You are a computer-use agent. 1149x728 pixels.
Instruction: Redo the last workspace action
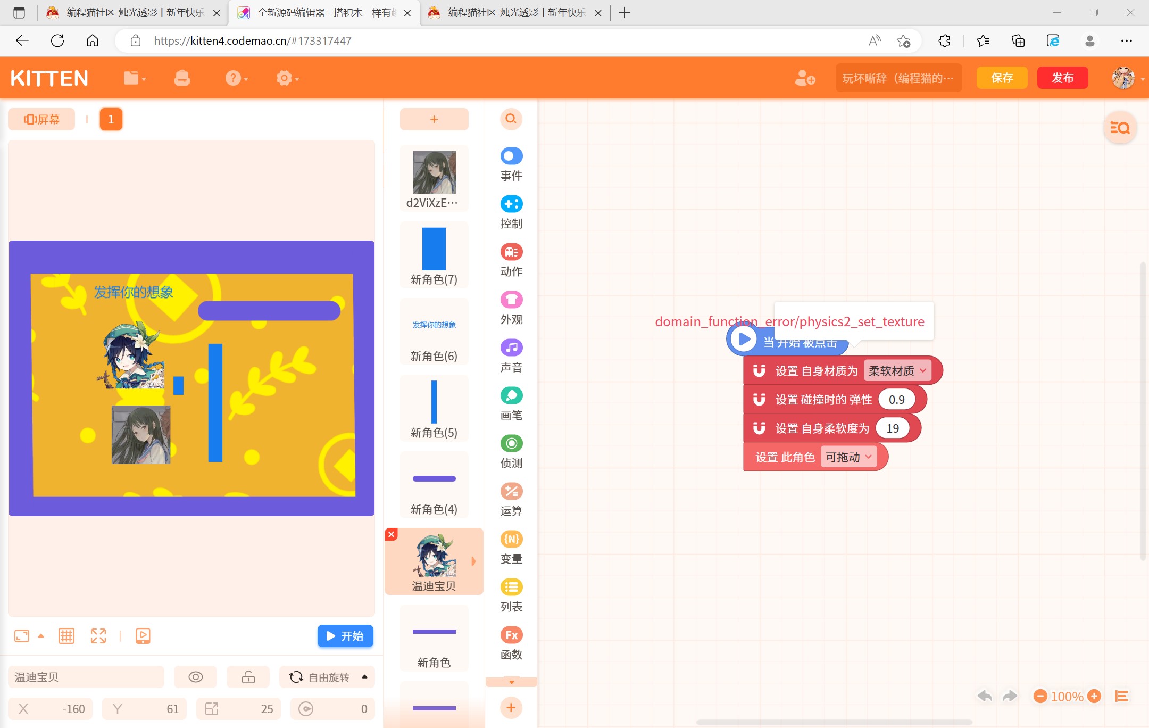[1010, 696]
